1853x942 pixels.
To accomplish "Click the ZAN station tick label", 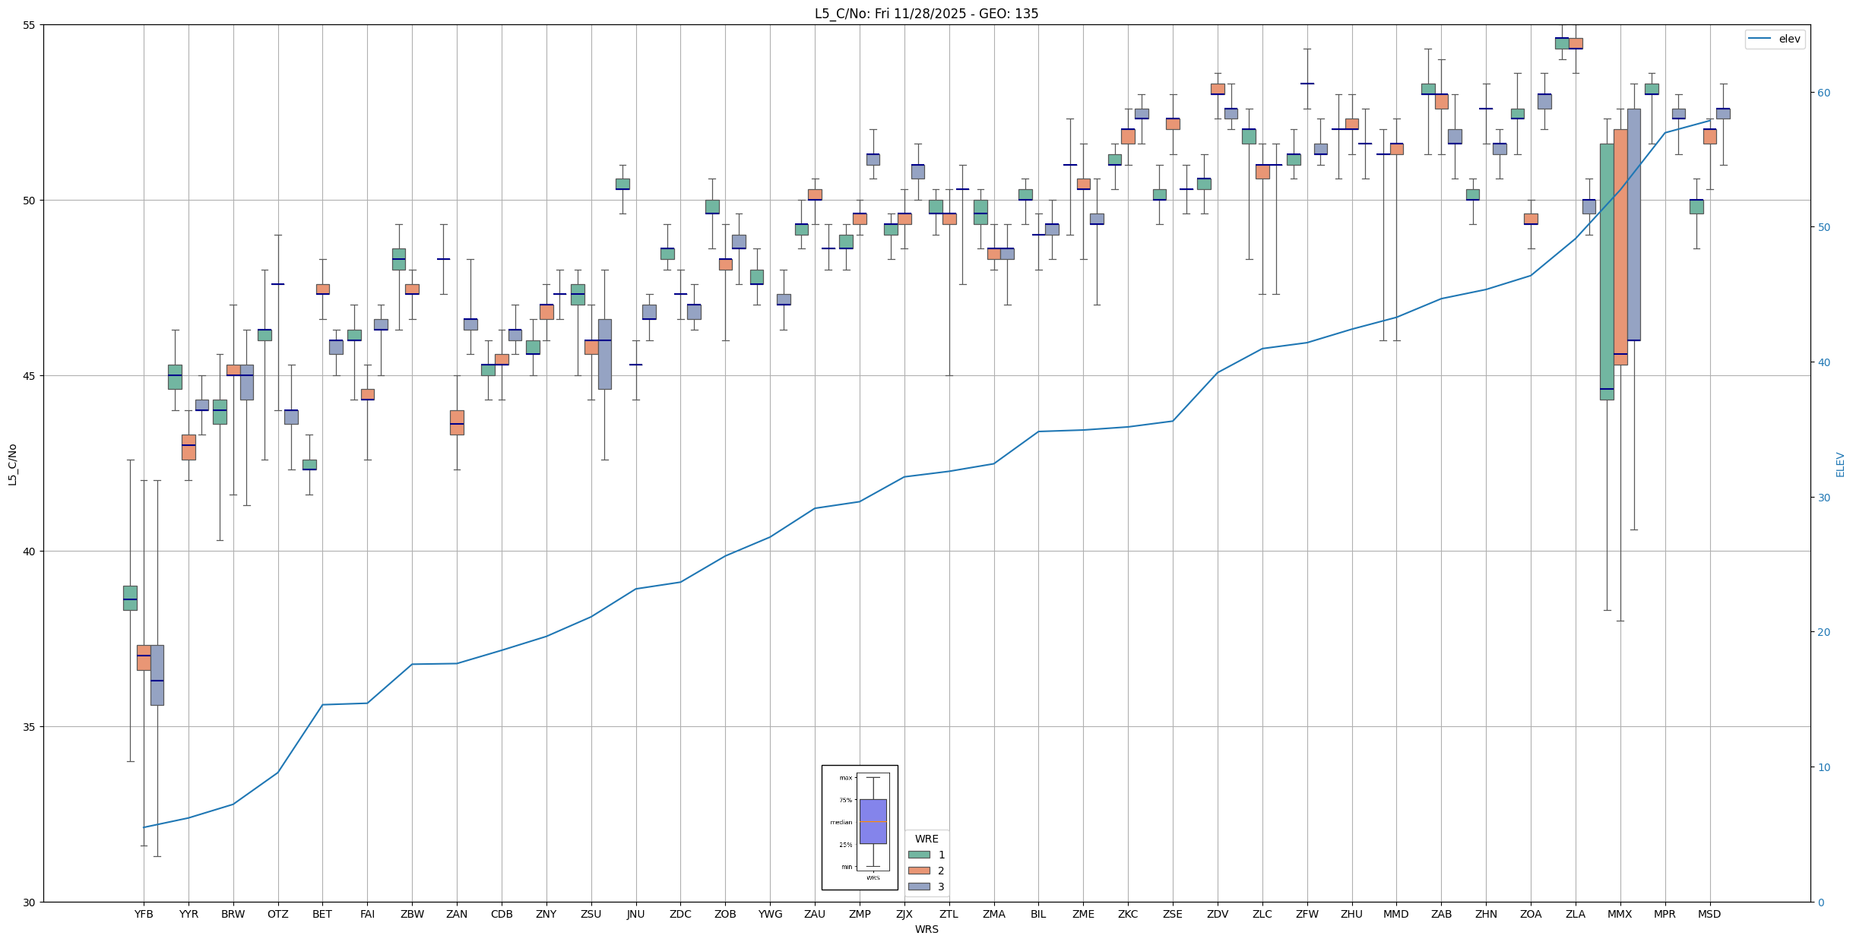I will [x=457, y=914].
